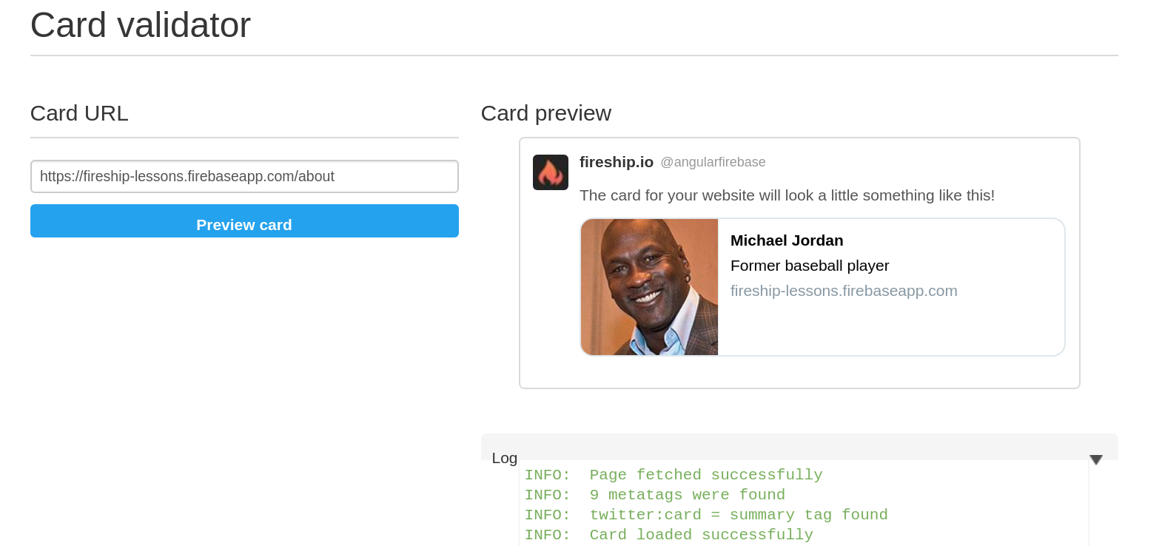Click the tweet text about your website's card
The height and width of the screenshot is (546, 1162).
point(786,195)
